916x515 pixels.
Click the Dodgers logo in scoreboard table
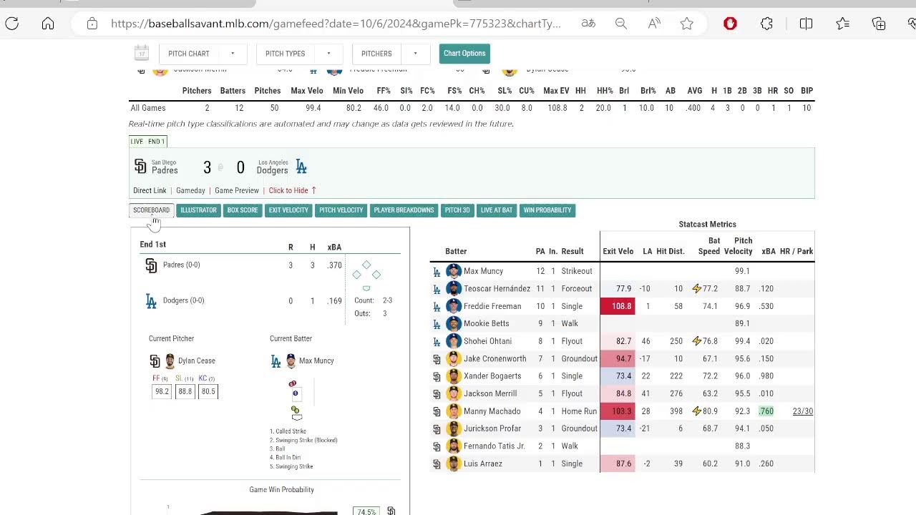coord(151,301)
